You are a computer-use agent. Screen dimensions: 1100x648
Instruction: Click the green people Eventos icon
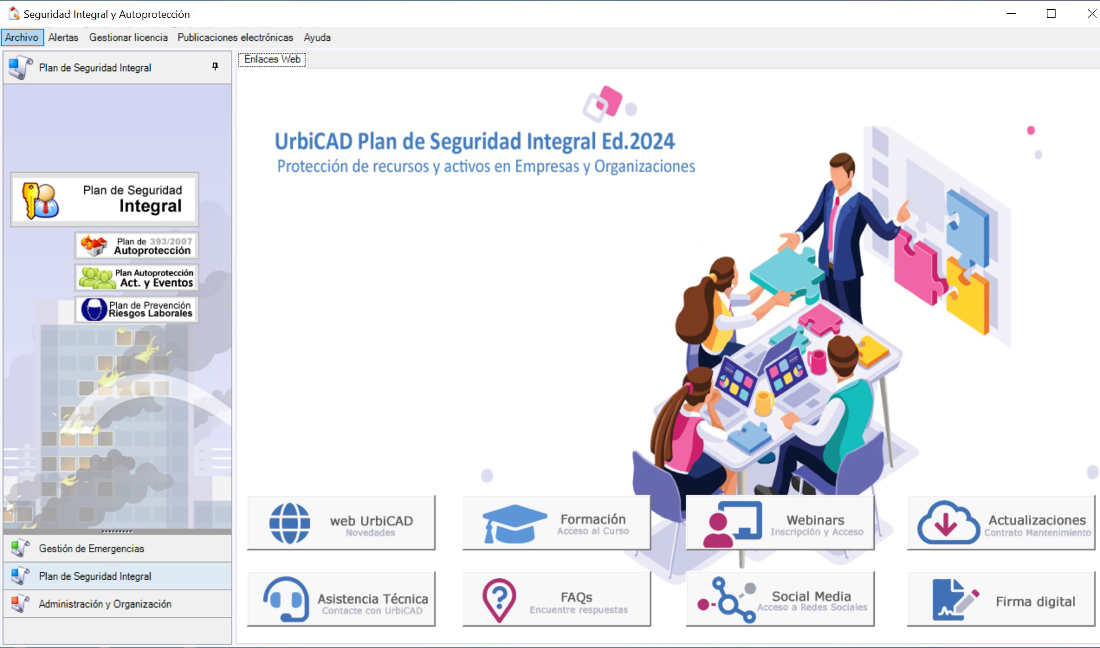pos(96,278)
